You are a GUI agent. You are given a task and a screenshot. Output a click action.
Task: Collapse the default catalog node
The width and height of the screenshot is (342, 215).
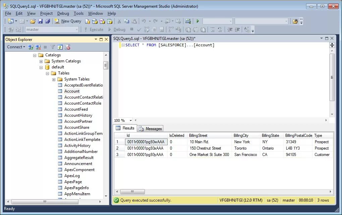(41, 67)
